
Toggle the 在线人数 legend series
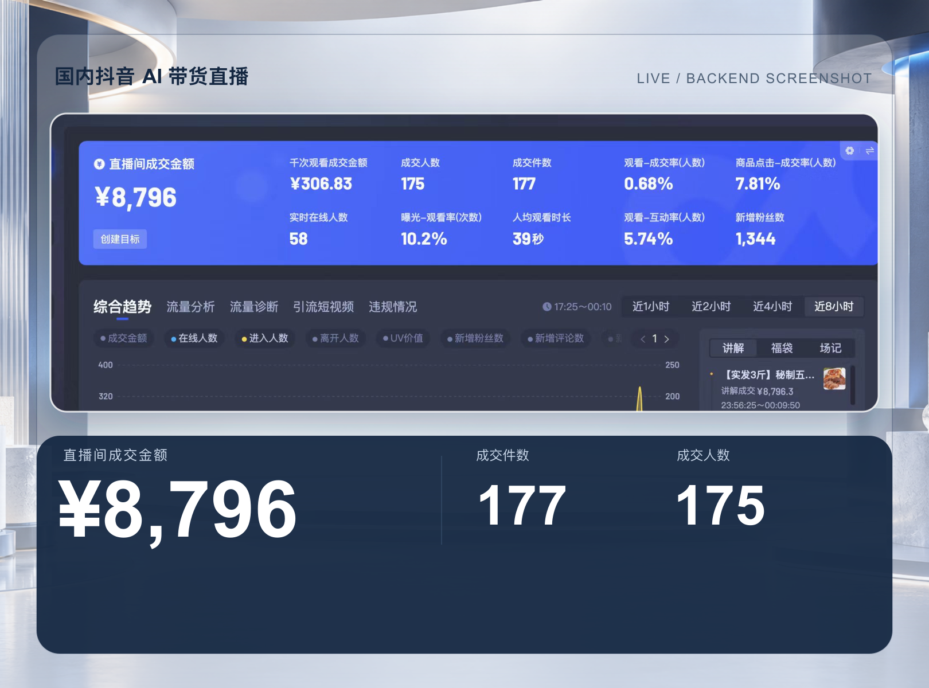194,338
